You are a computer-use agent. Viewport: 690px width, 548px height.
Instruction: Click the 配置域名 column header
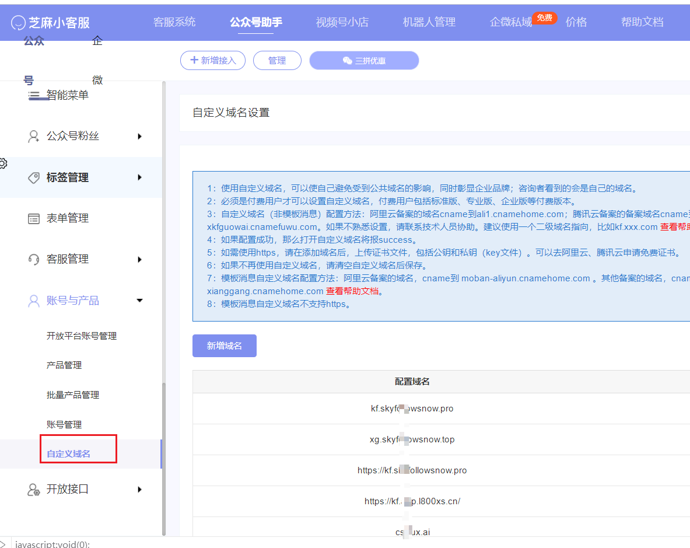pos(412,382)
